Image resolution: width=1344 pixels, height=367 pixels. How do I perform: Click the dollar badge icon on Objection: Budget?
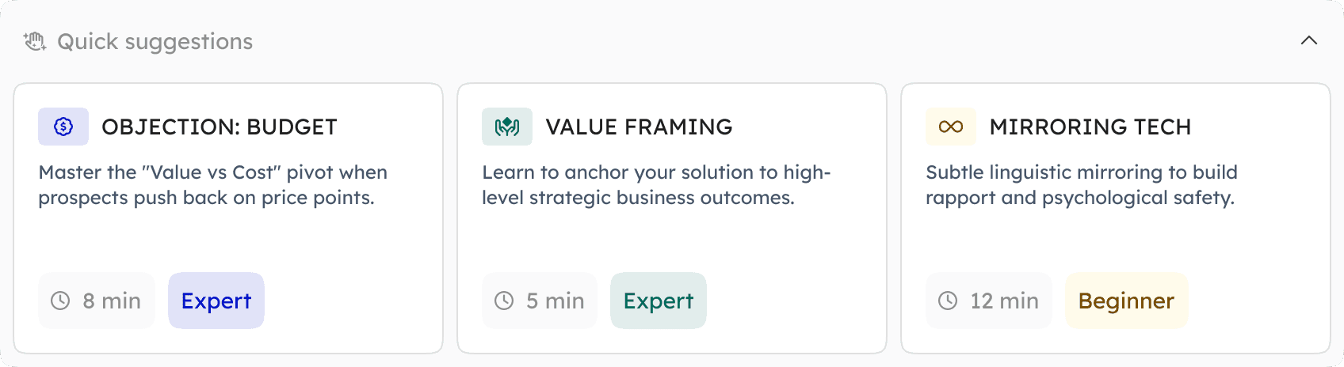pyautogui.click(x=63, y=127)
